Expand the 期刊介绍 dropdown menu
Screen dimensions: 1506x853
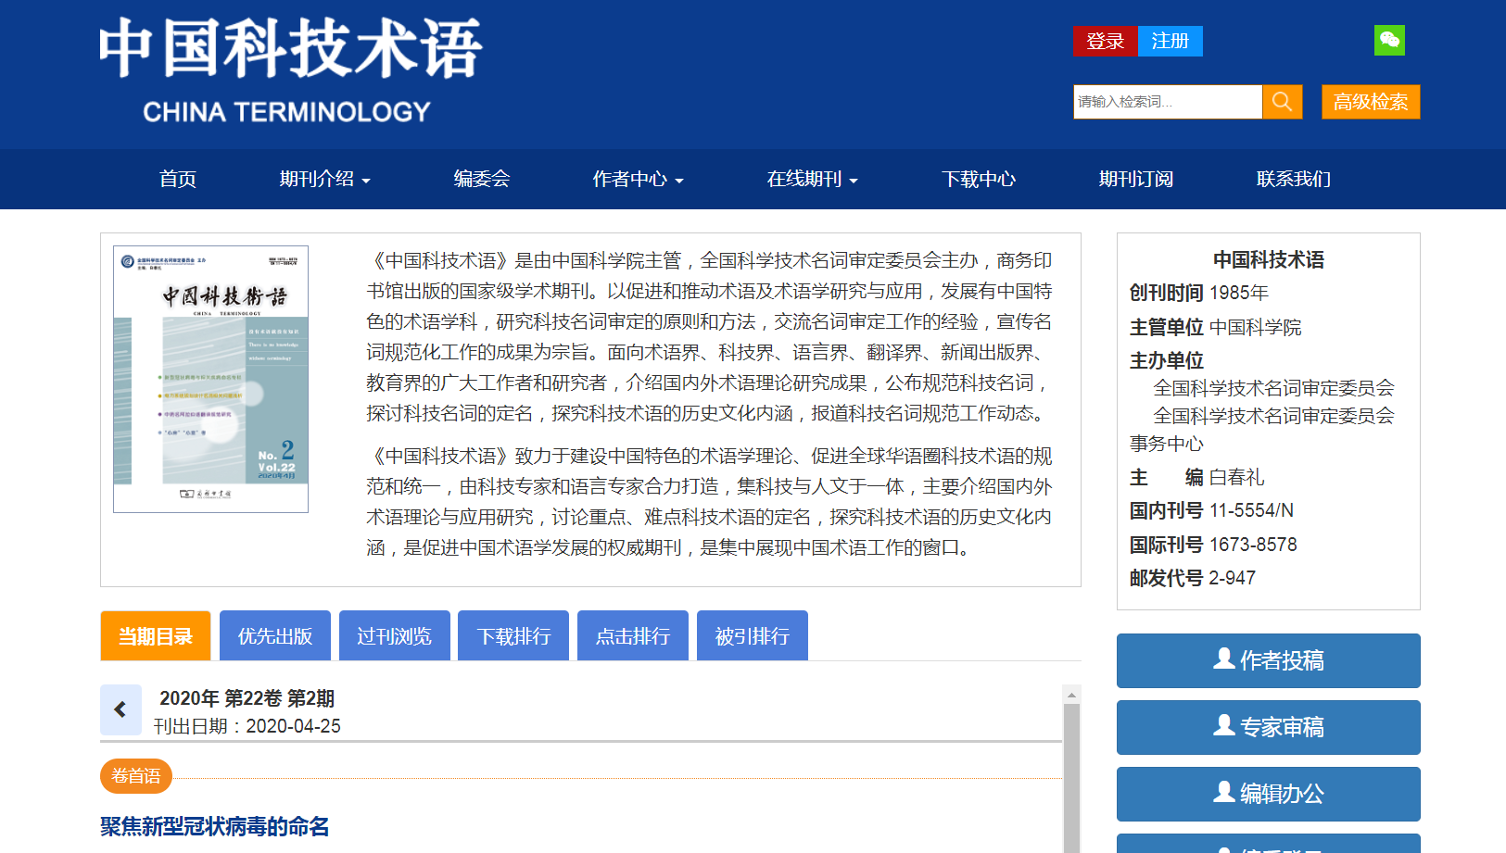(x=324, y=180)
